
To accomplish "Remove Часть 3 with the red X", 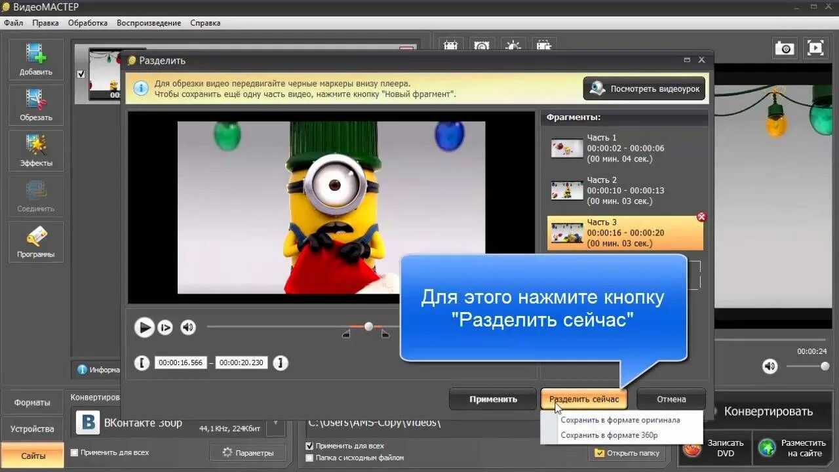I will click(x=701, y=217).
